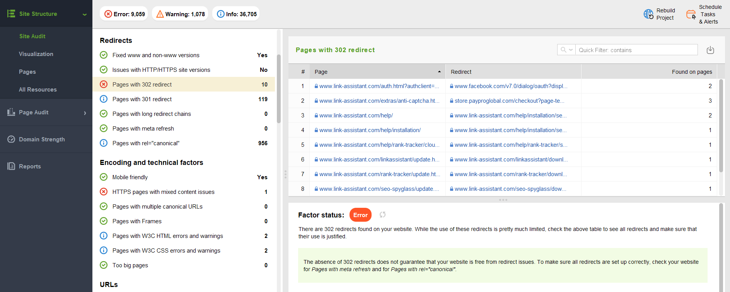Click the orange warning triangle icon
The image size is (730, 292).
pos(160,14)
